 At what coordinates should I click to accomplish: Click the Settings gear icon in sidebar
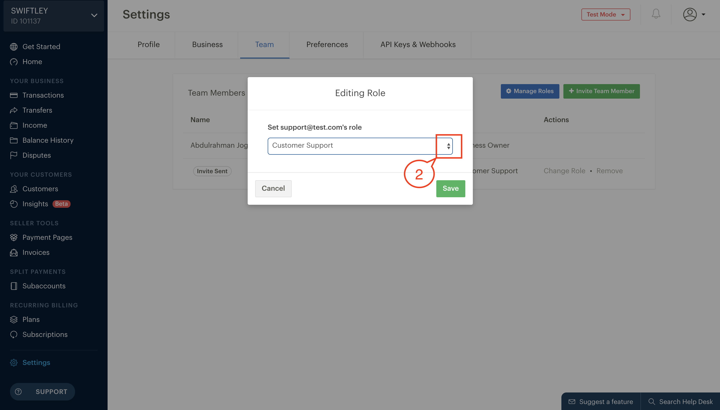coord(14,363)
